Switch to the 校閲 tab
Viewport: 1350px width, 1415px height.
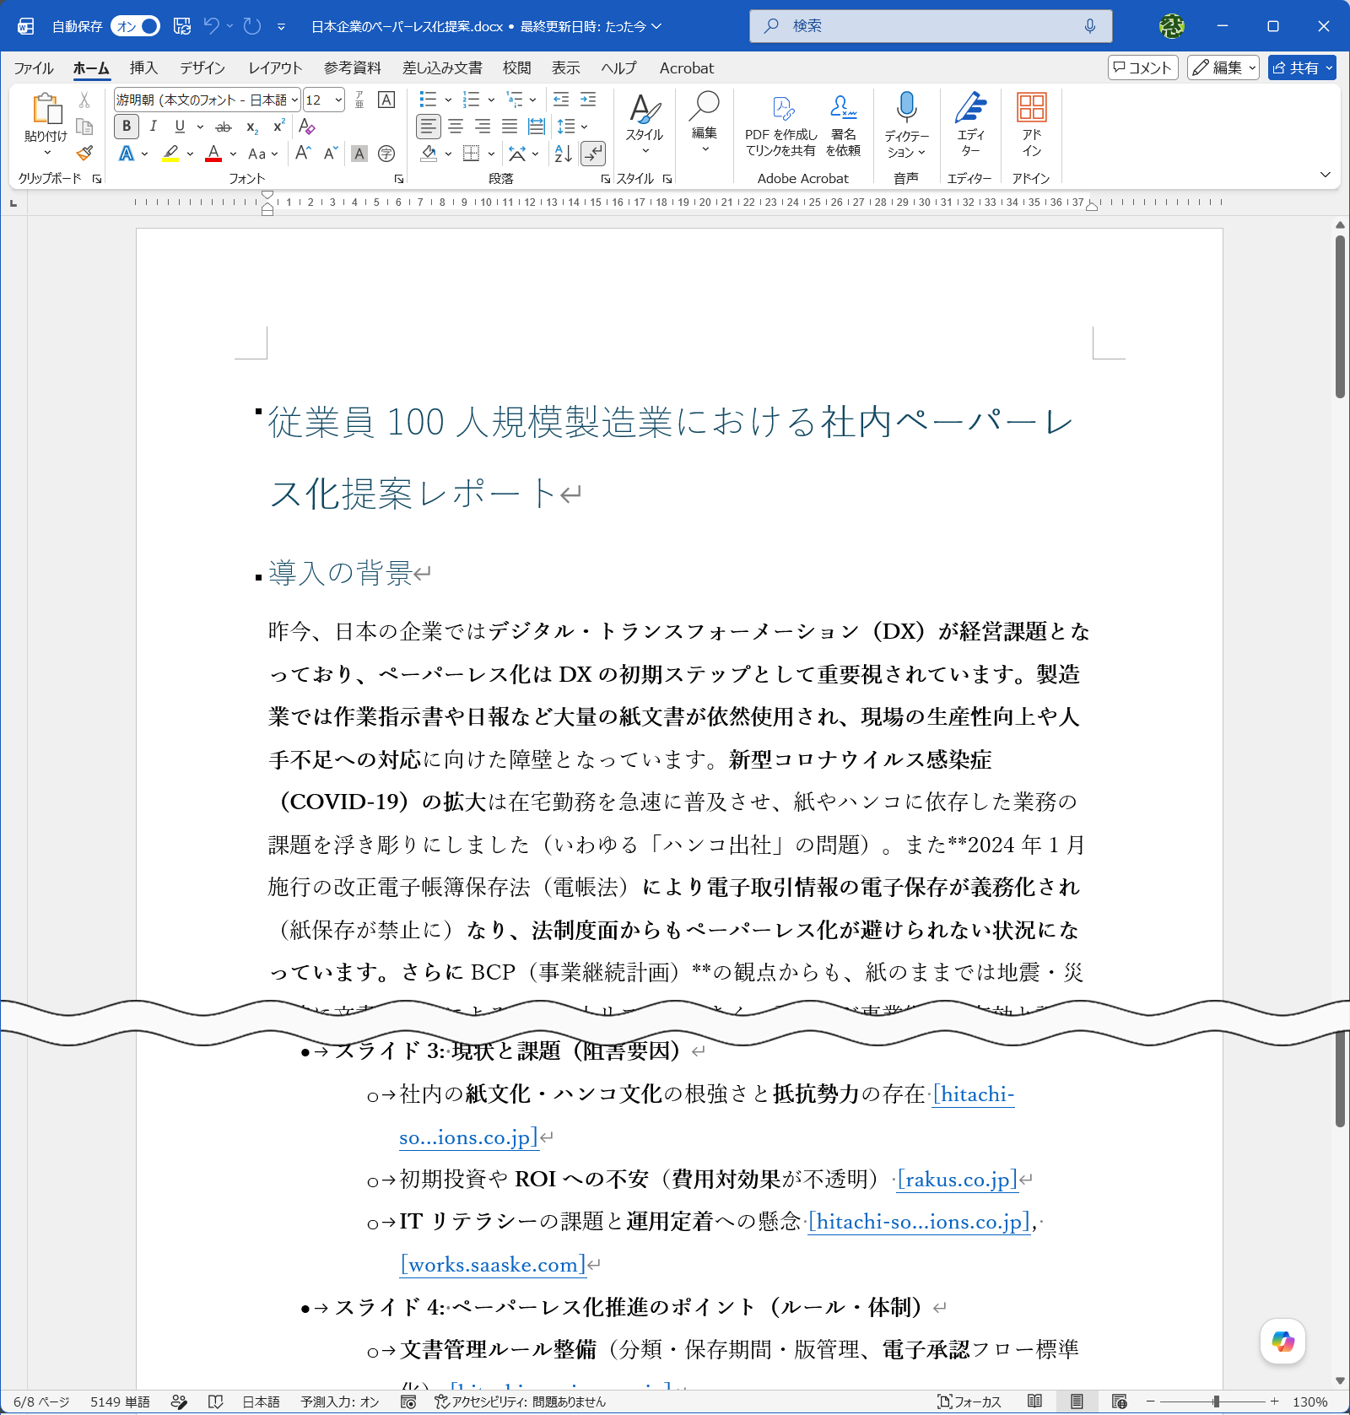click(x=517, y=68)
